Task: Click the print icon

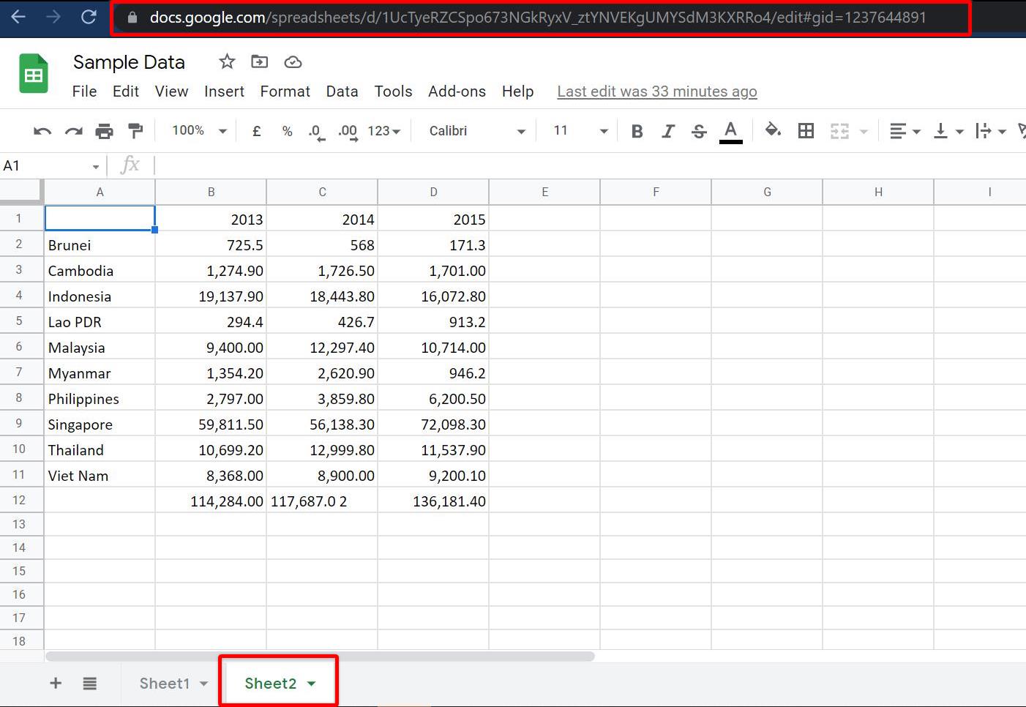Action: (105, 130)
